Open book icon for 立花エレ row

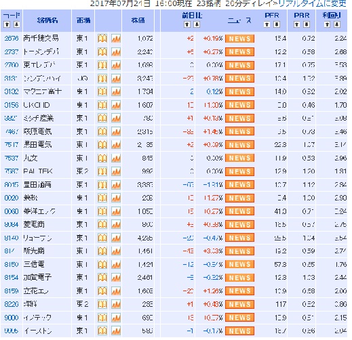102,291
